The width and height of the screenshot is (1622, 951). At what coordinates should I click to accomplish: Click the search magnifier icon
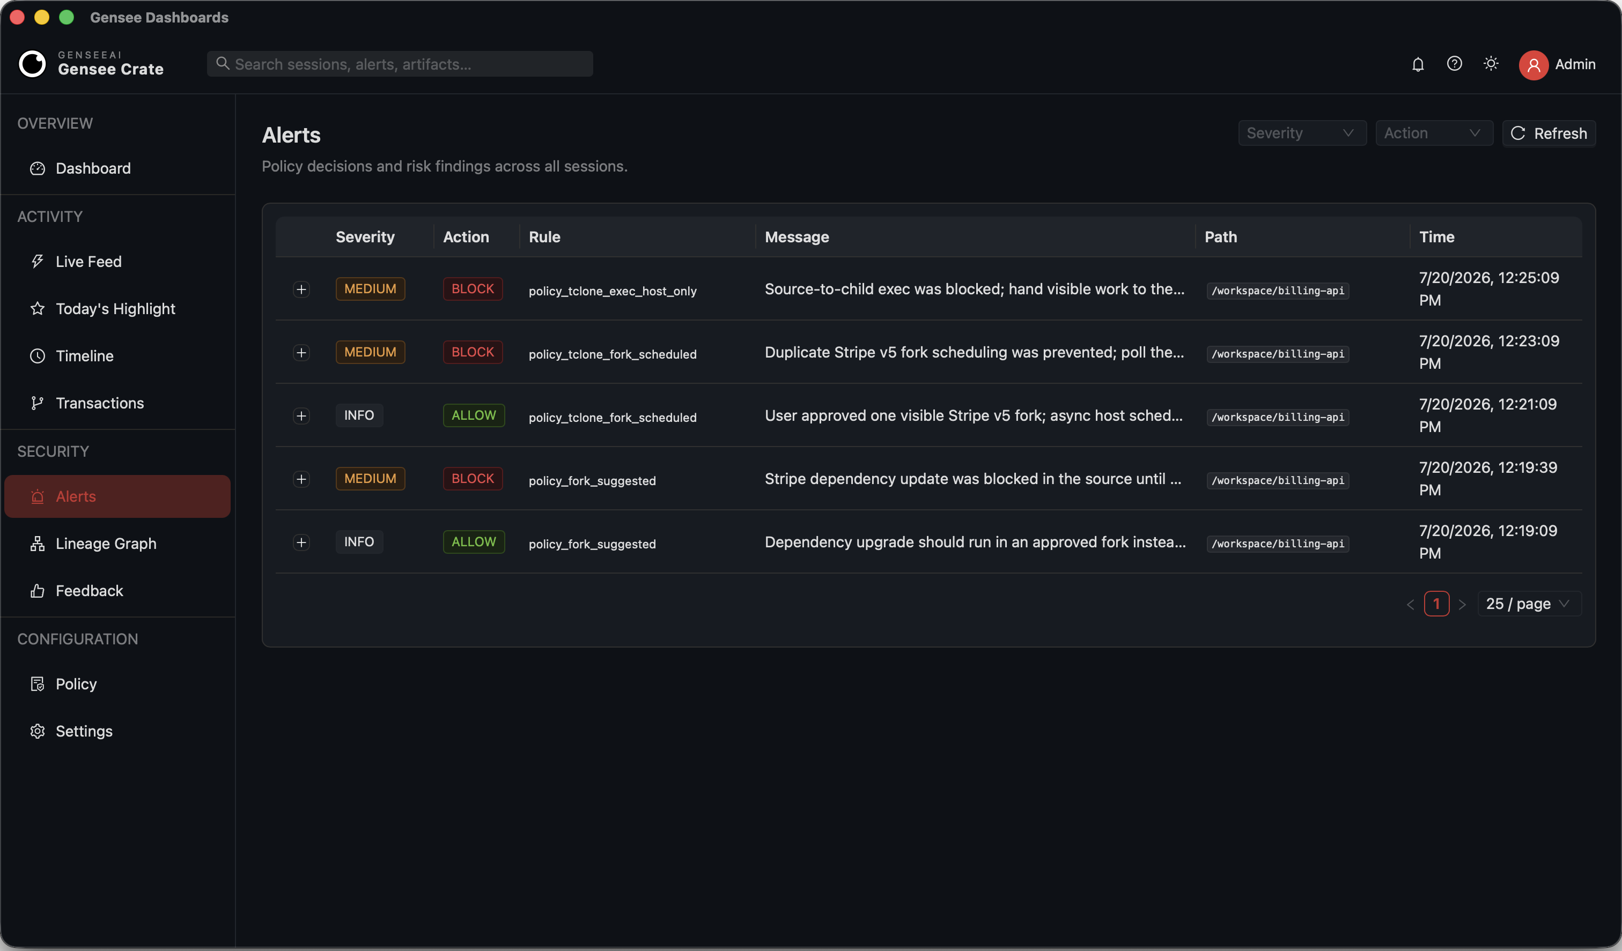pos(223,63)
